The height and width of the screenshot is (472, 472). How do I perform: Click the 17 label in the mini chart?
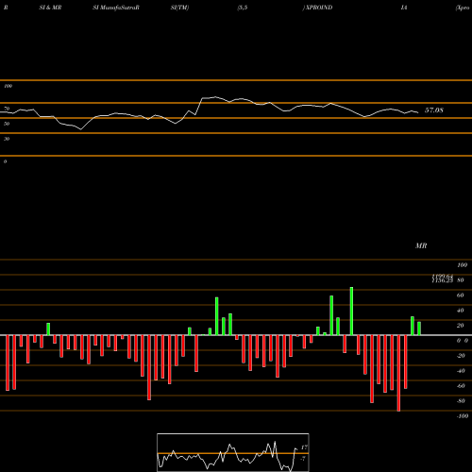point(304,447)
